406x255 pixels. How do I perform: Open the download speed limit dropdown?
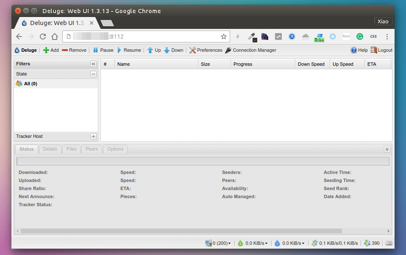[253, 243]
